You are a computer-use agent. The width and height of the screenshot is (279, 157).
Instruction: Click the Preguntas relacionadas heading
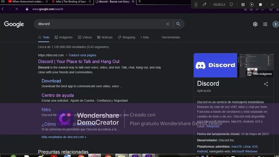[63, 152]
